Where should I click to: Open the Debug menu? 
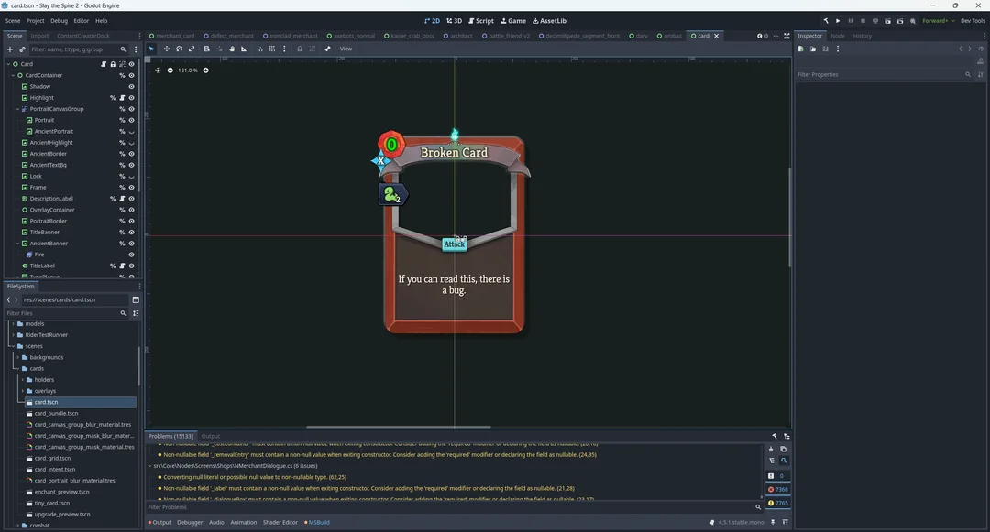[x=59, y=20]
